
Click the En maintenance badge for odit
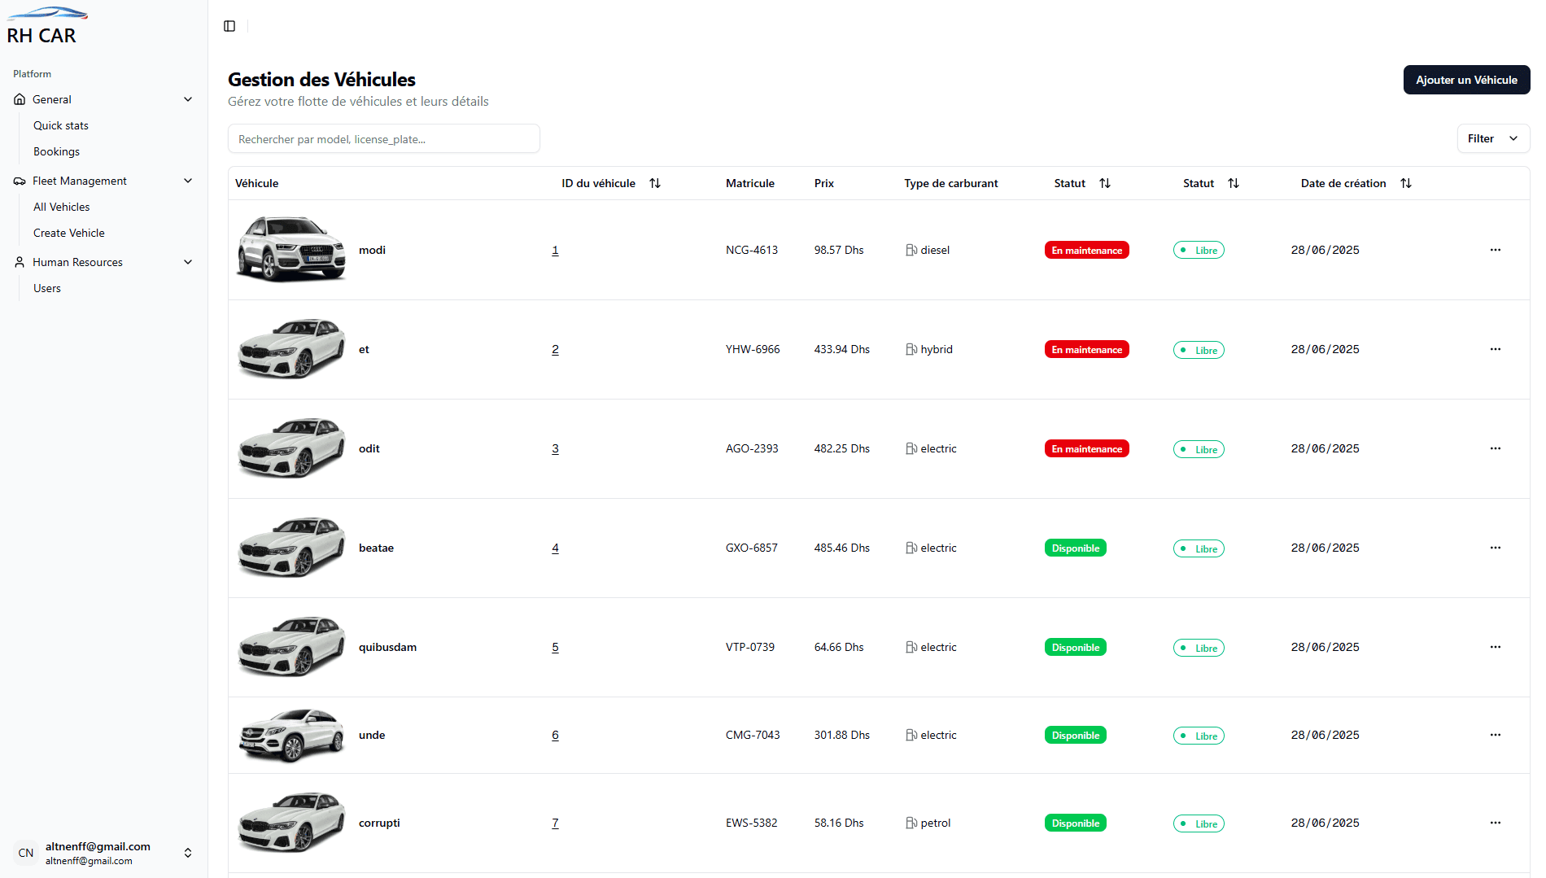coord(1086,448)
